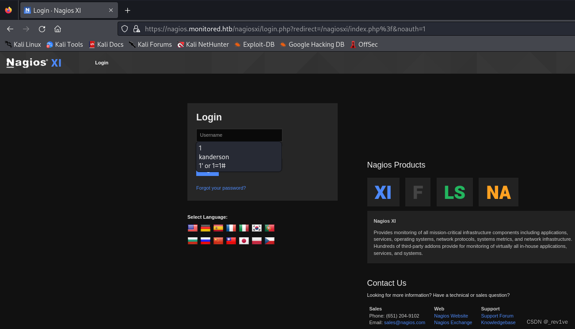
Task: Open the site security padlock icon
Action: 137,29
